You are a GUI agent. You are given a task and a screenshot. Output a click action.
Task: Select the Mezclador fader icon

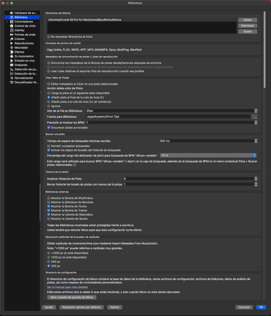12,48
